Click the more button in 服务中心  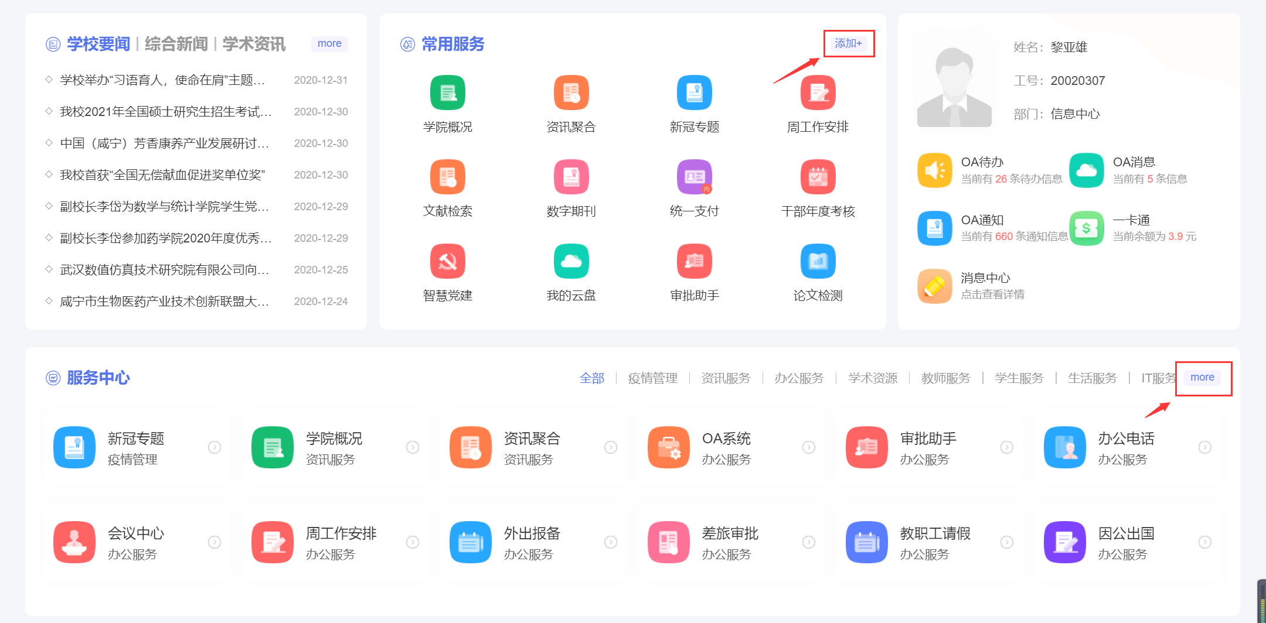pos(1202,378)
